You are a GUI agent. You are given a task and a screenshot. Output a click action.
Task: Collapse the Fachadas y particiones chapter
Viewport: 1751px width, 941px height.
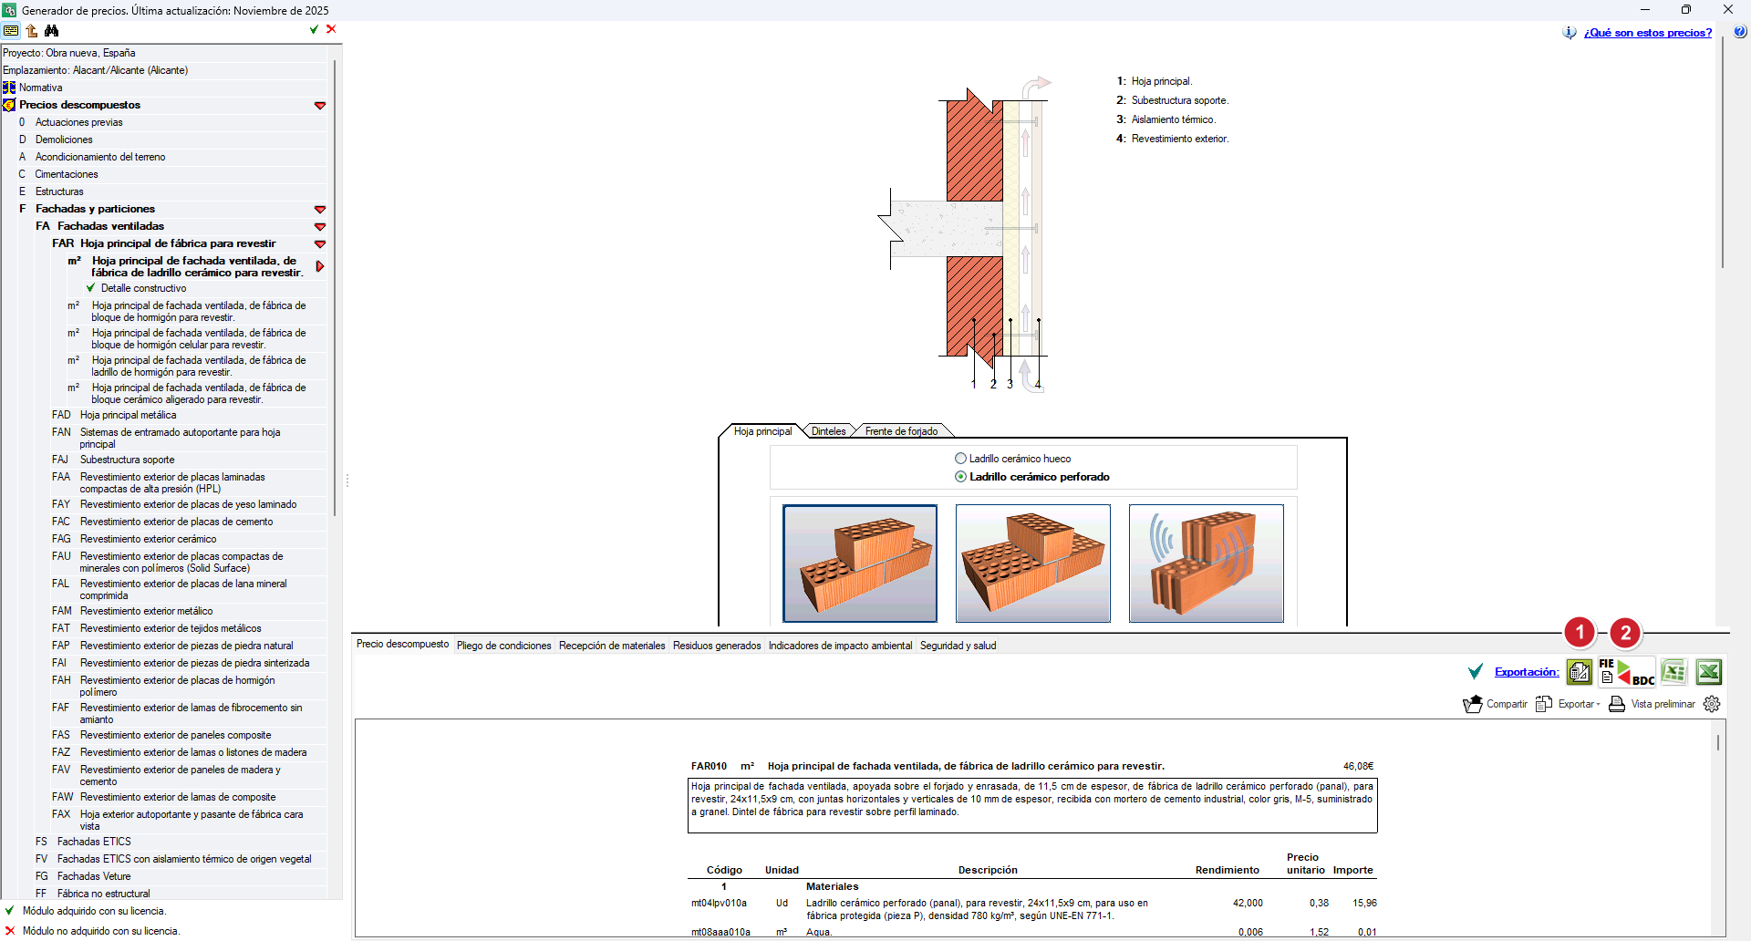tap(320, 210)
